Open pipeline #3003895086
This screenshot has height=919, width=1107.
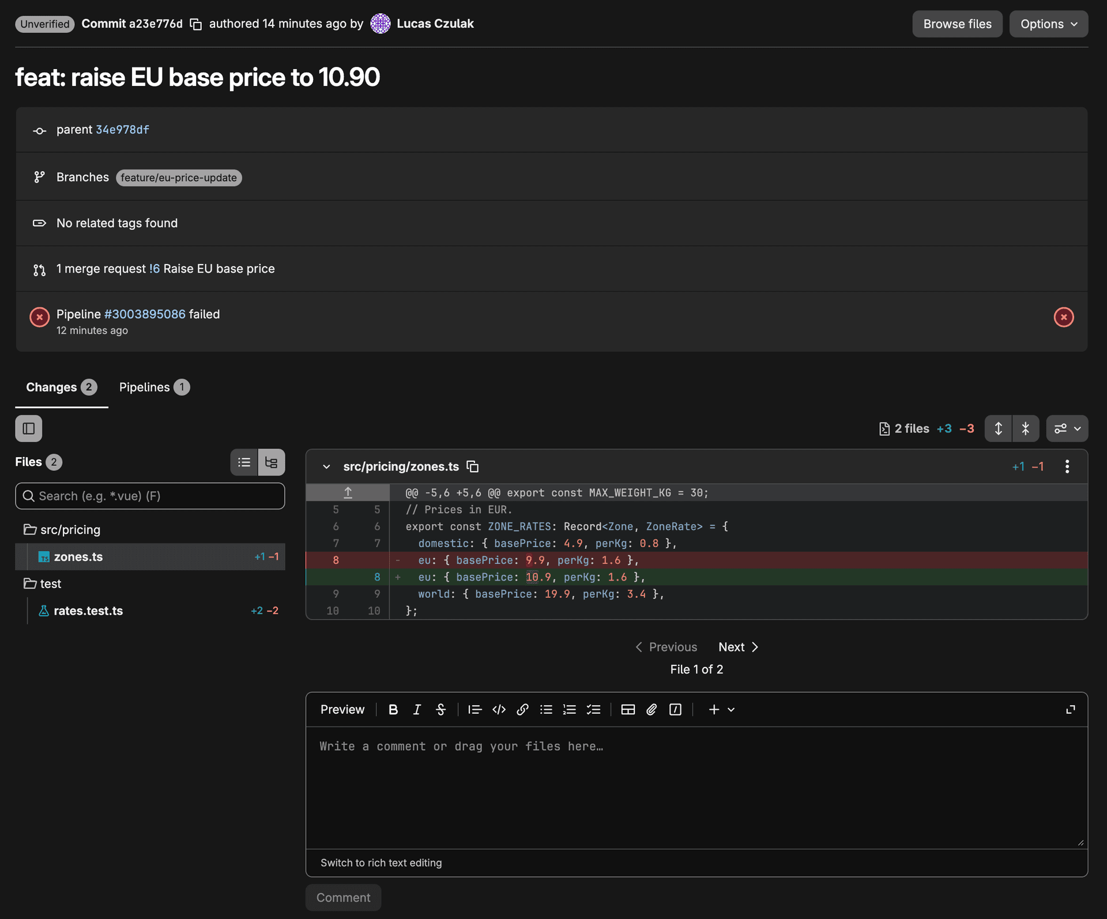click(x=145, y=314)
